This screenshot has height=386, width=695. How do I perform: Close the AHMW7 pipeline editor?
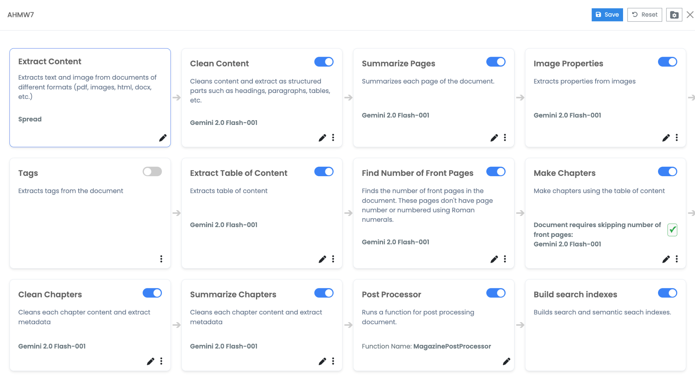tap(690, 15)
